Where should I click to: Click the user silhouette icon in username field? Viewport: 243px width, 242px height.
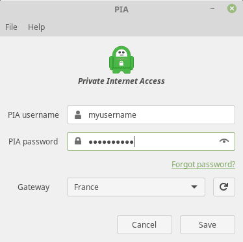point(78,115)
